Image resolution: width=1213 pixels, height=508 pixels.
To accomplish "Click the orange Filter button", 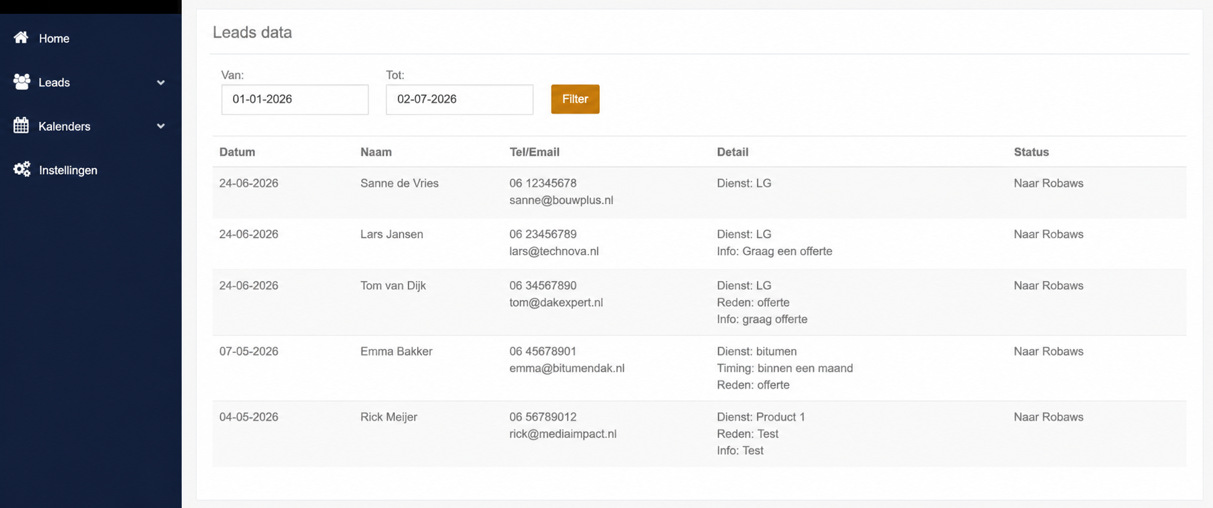I will click(x=575, y=99).
